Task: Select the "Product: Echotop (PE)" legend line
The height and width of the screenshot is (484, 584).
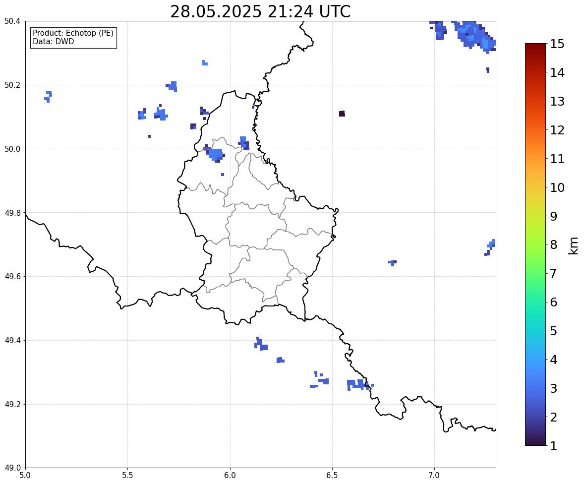Action: coord(73,33)
